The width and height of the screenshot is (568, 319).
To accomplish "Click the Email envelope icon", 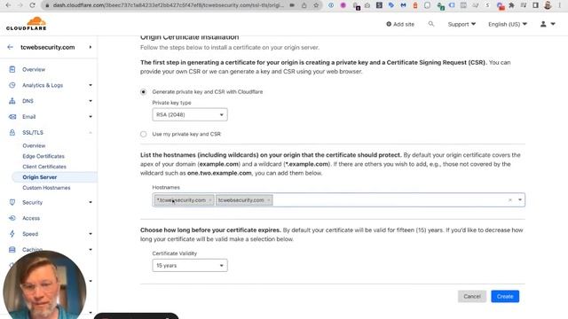I will coord(12,116).
